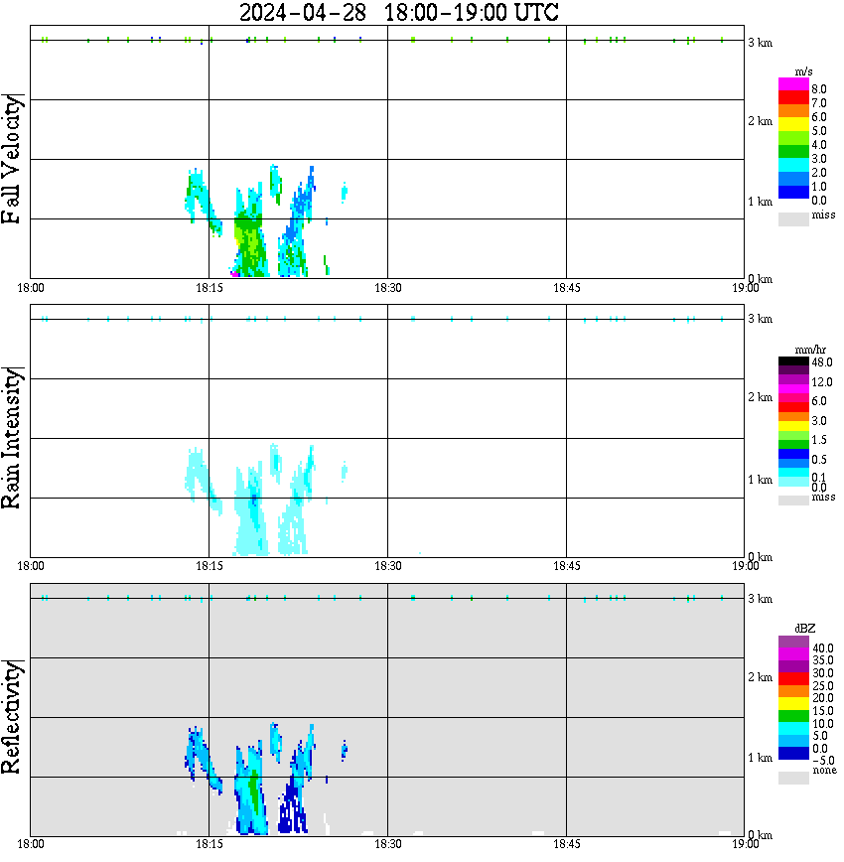
Task: Click the gray none swatch in the dBZ legend
Action: [x=793, y=778]
